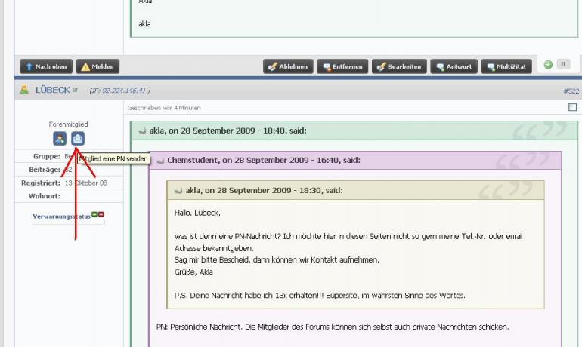The width and height of the screenshot is (582, 347).
Task: Click the Nach oben button
Action: pyautogui.click(x=46, y=66)
